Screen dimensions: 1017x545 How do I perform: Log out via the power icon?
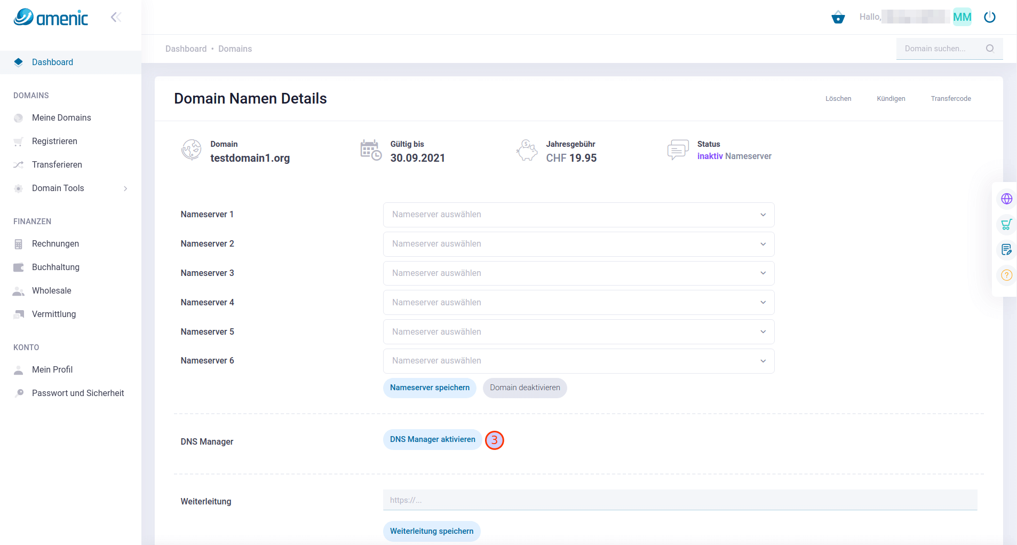tap(990, 17)
